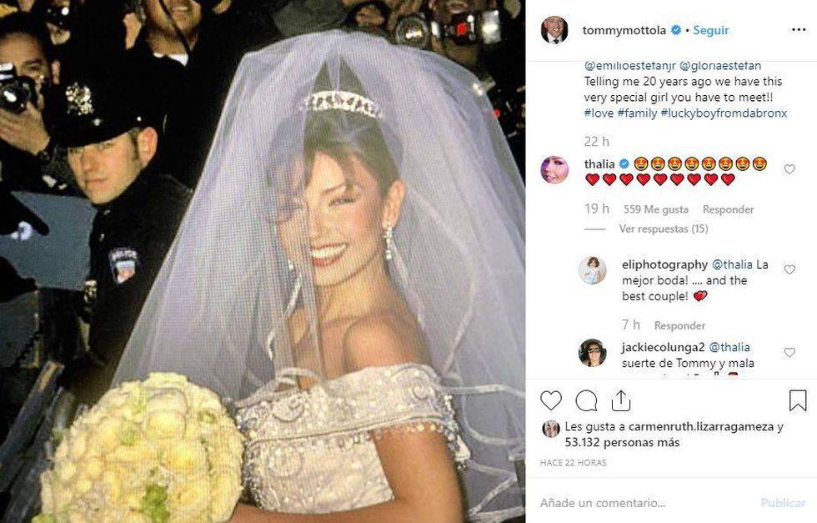Screen dimensions: 817x523
Task: Save the post with the bookmark icon
Action: point(798,400)
